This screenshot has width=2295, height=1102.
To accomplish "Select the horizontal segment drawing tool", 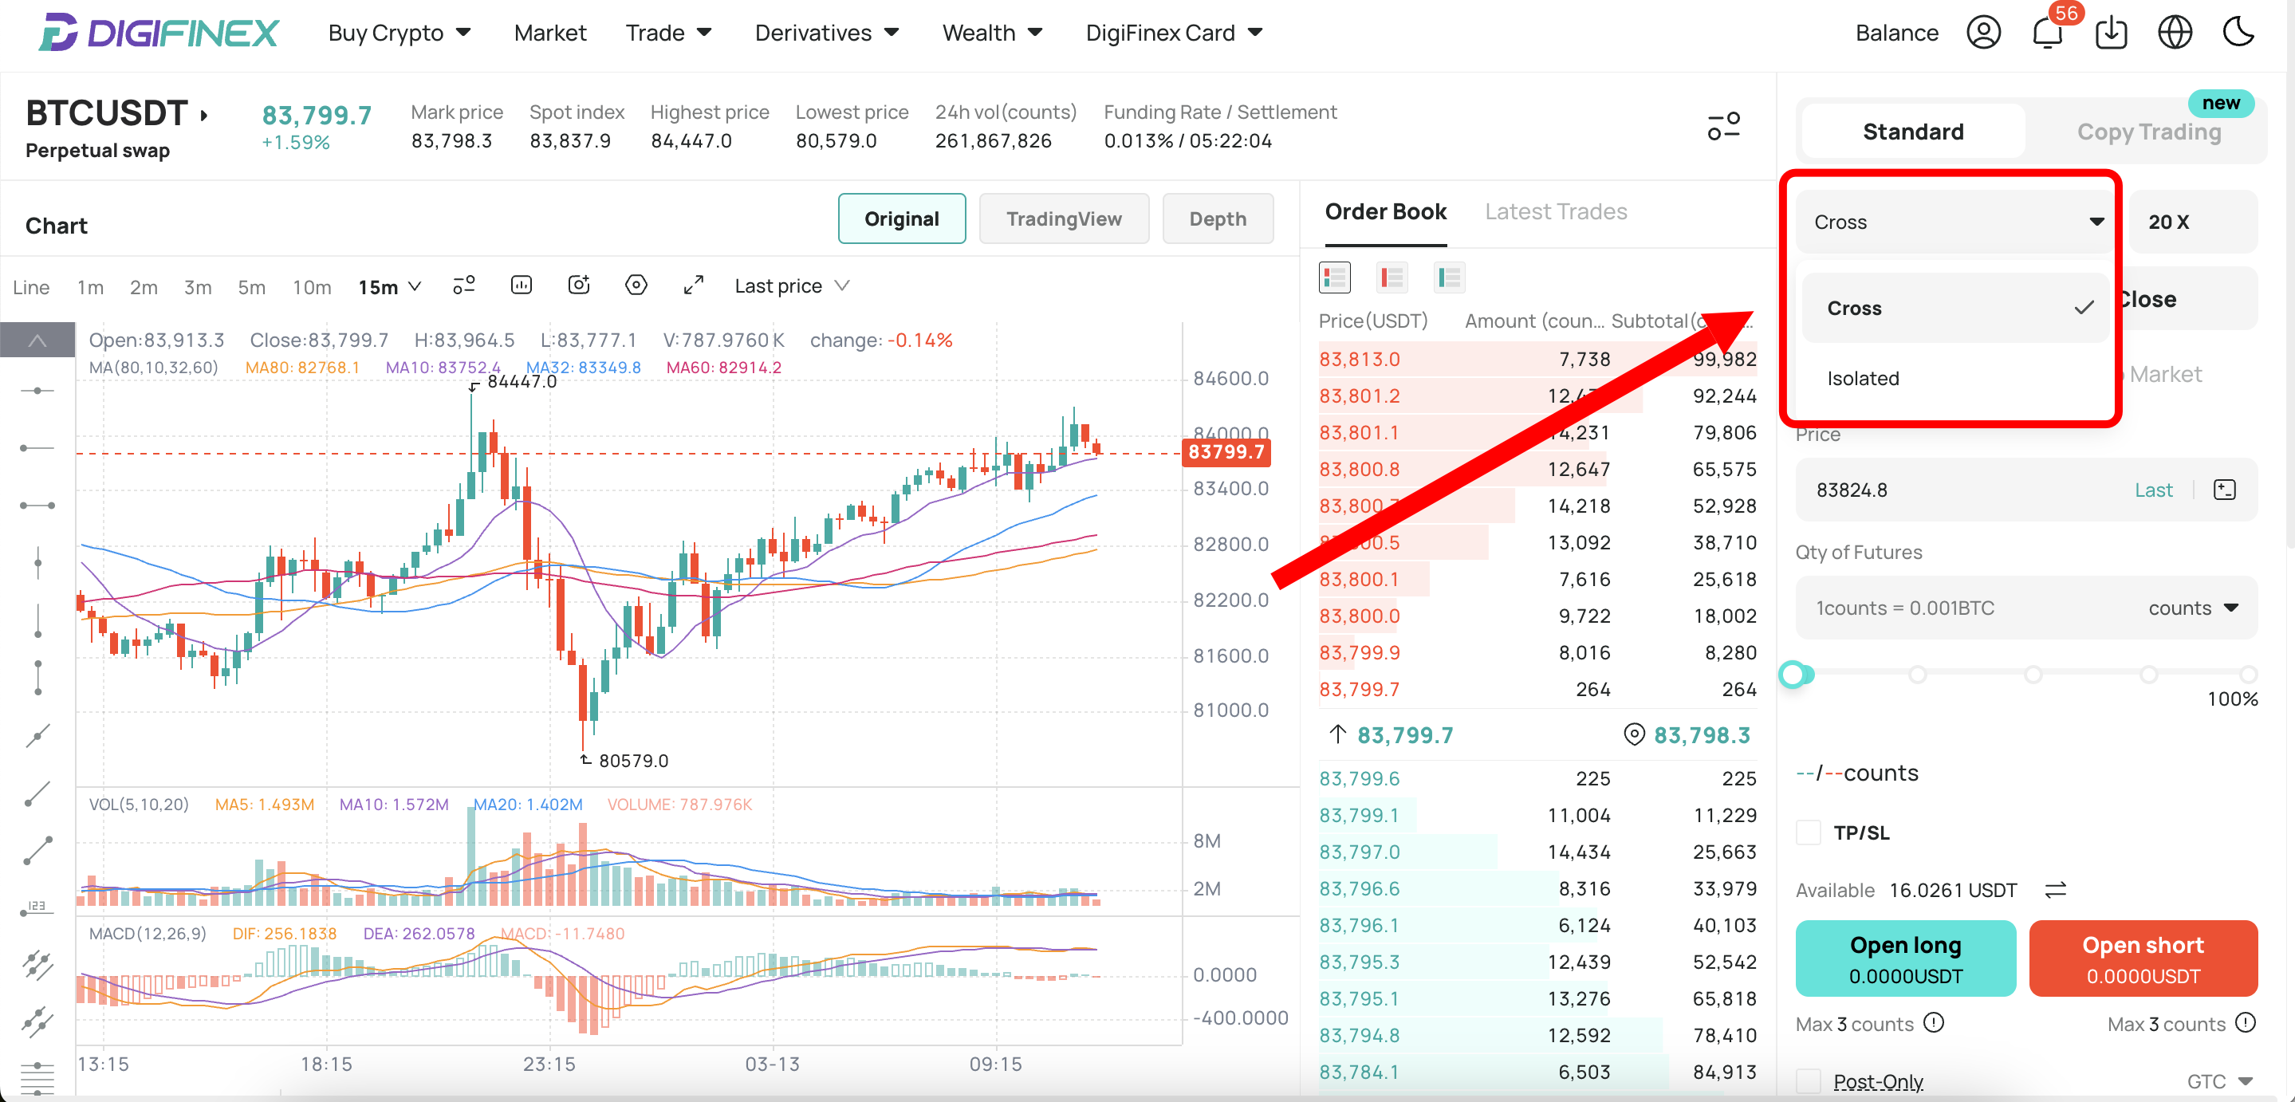I will click(x=37, y=506).
